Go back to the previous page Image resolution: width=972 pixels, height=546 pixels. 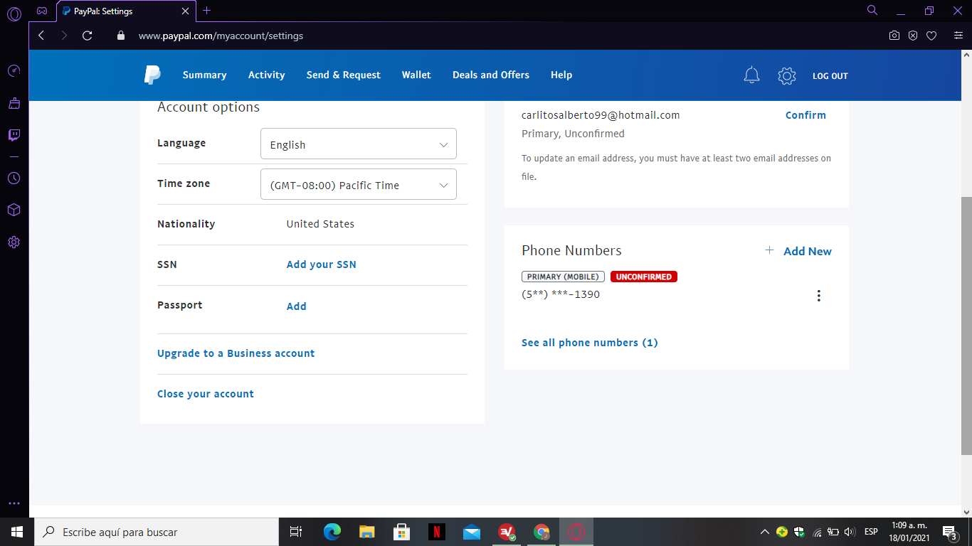click(x=41, y=36)
